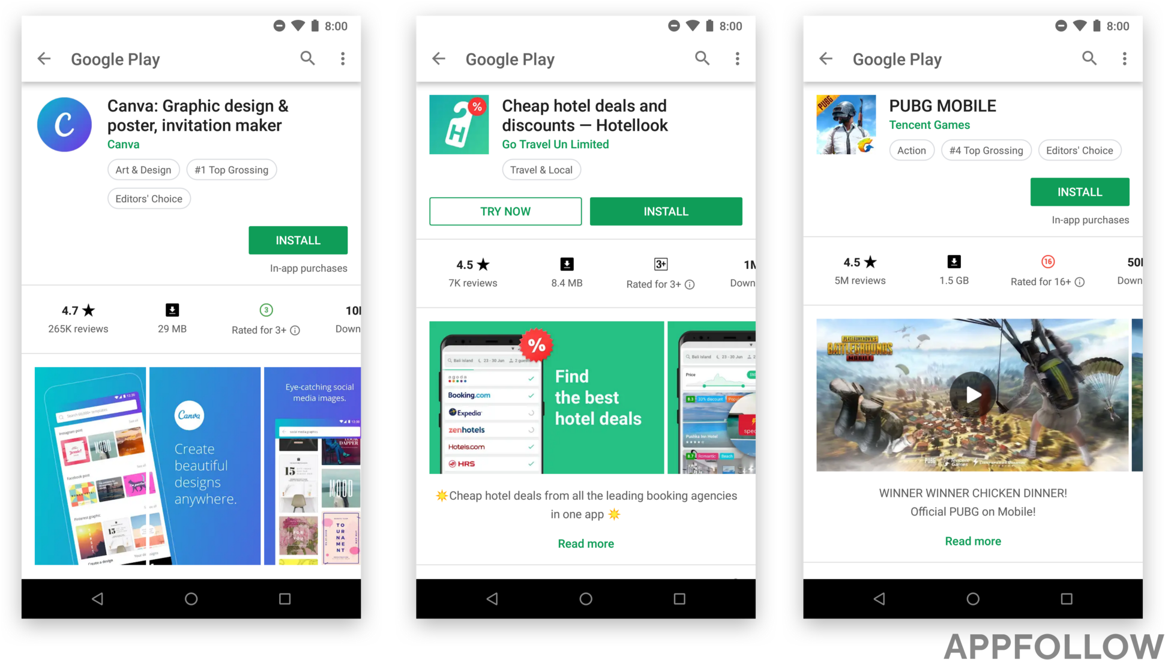Click the PUBG gameplay video thumbnail
Screen dimensions: 1165x660
[x=973, y=394]
